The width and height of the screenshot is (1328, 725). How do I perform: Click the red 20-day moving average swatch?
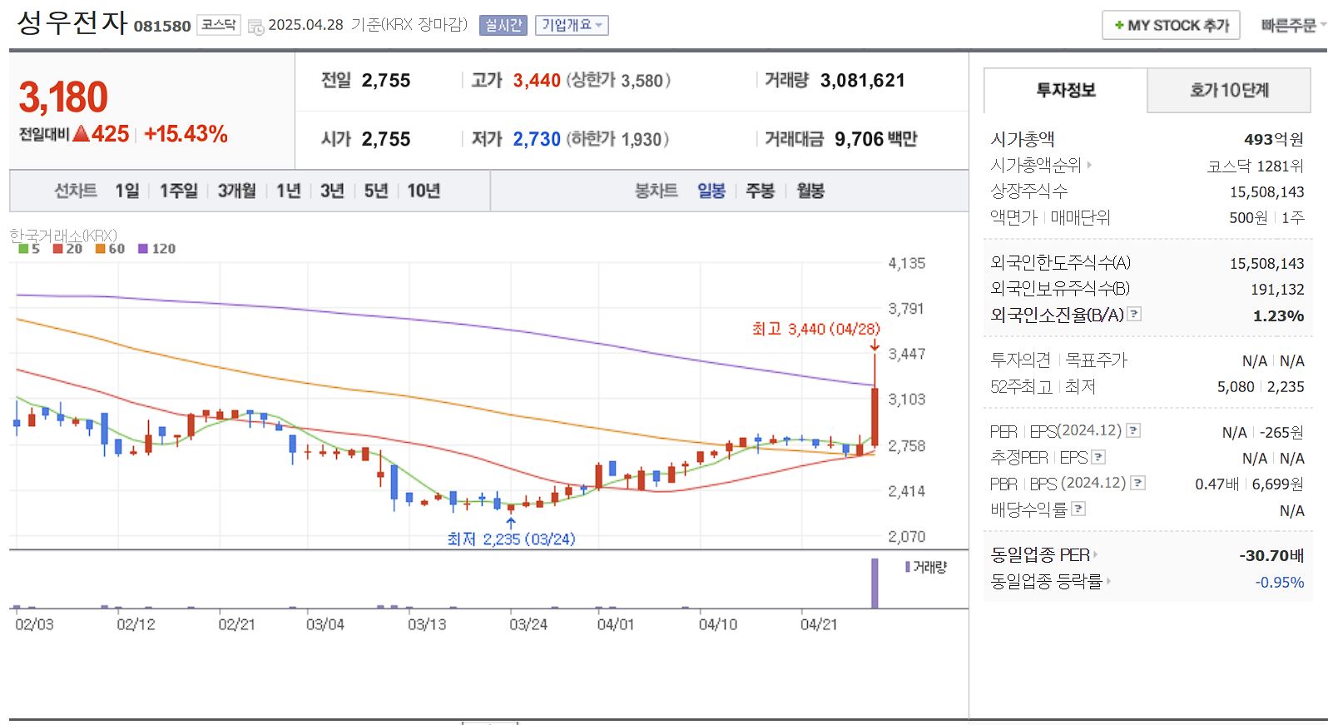57,248
